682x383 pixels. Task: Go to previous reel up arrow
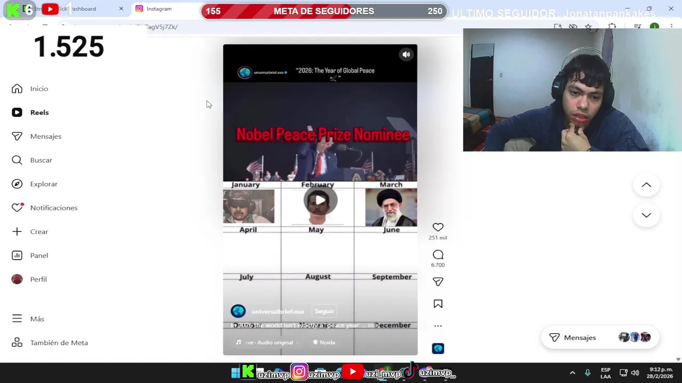pos(646,185)
